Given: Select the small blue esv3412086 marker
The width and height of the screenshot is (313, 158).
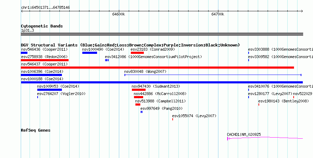Looking at the screenshot, I should (107, 60).
